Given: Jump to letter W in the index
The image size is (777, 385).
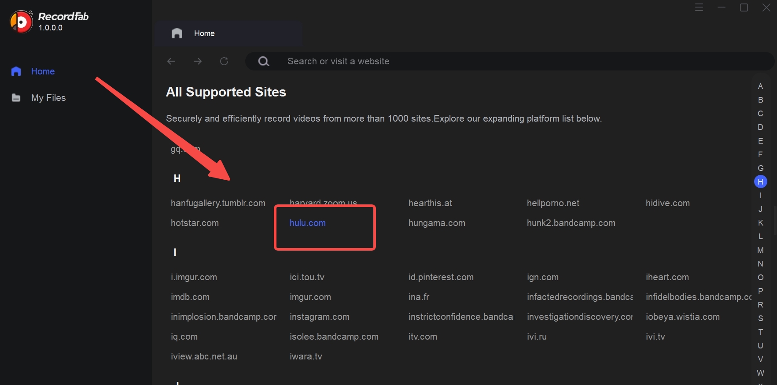Looking at the screenshot, I should pos(760,373).
